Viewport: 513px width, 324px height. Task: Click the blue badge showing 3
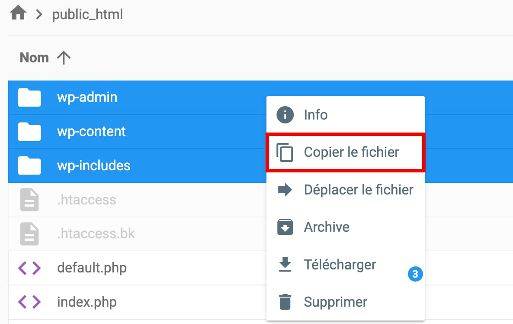(415, 274)
